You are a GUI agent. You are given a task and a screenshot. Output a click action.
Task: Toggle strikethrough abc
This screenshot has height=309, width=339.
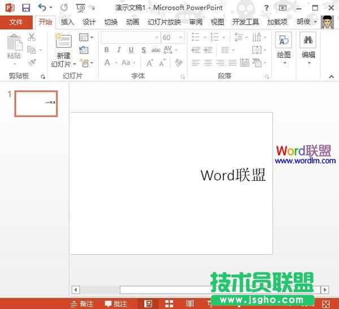(156, 50)
